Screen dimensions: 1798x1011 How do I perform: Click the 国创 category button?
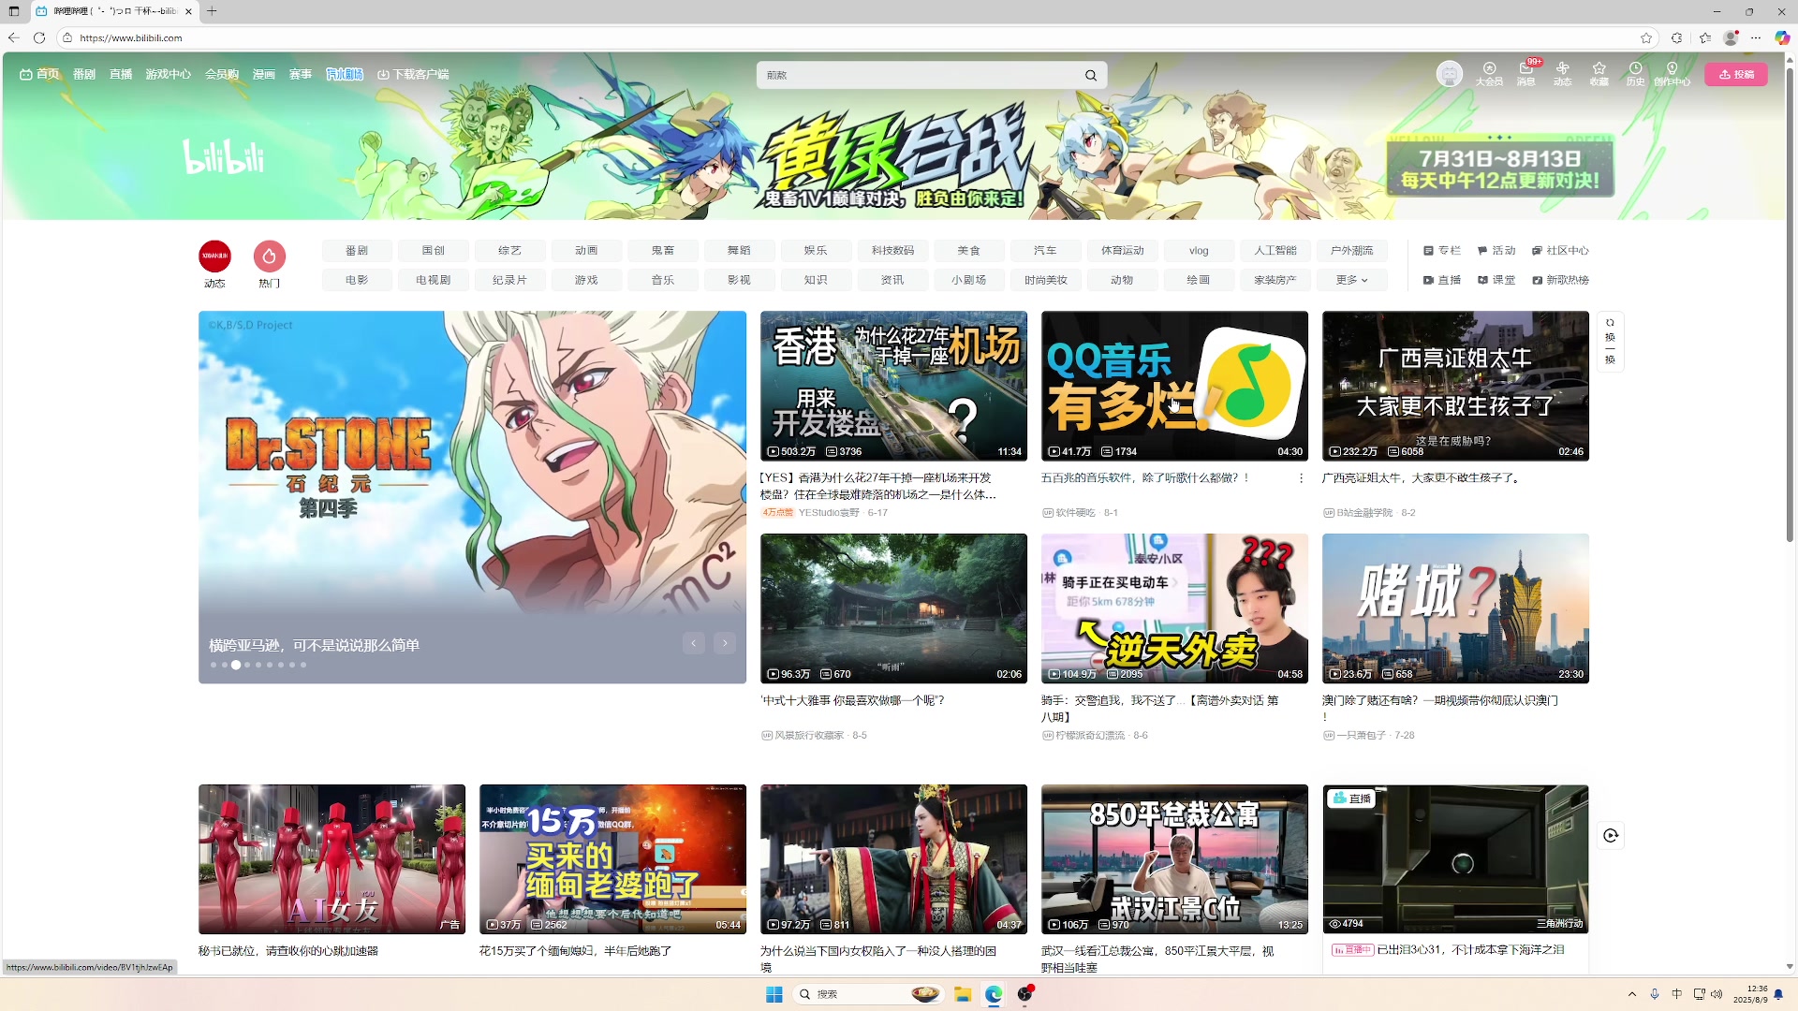434,251
